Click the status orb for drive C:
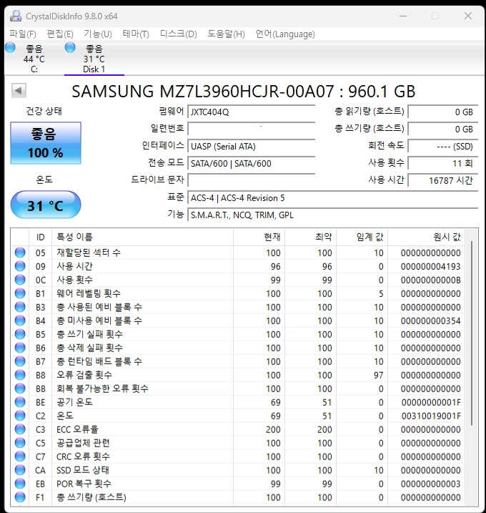Screen dimensions: 486x513 point(10,47)
